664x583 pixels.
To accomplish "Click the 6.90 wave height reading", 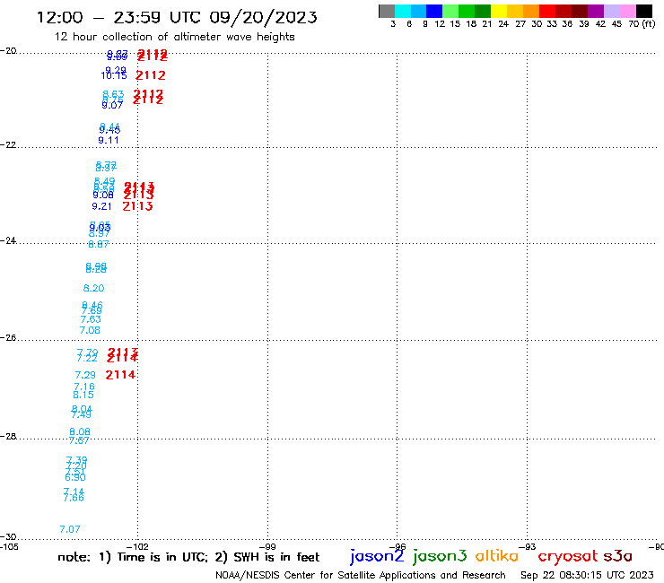I will click(x=75, y=477).
